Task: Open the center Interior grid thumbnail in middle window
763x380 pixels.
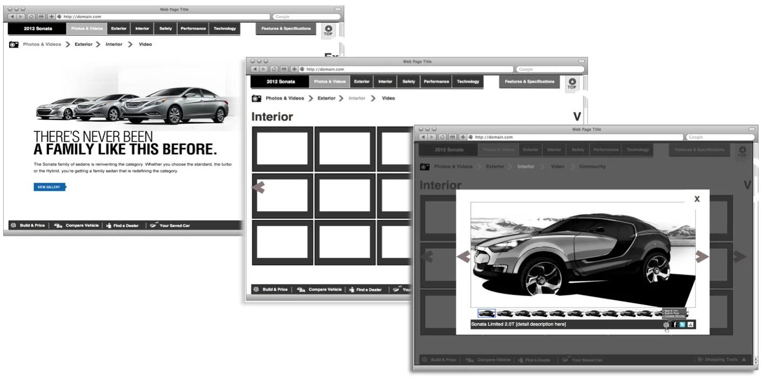Action: (x=345, y=195)
